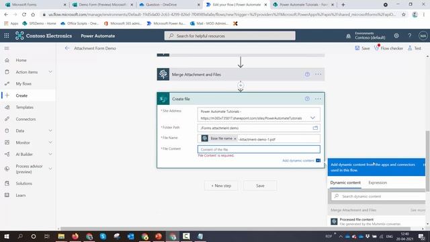The height and width of the screenshot is (242, 430).
Task: Open the Windows Start menu
Action: 7,236
